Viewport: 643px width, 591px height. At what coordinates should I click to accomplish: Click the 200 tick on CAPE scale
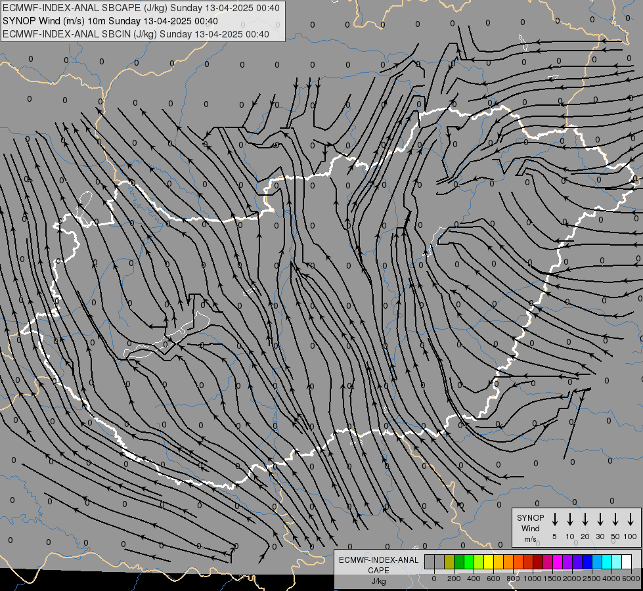[454, 579]
